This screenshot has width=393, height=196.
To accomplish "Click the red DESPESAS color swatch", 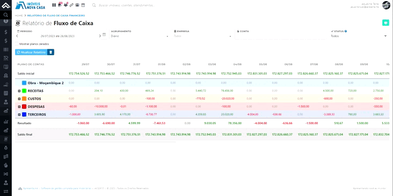I will pos(24,107).
